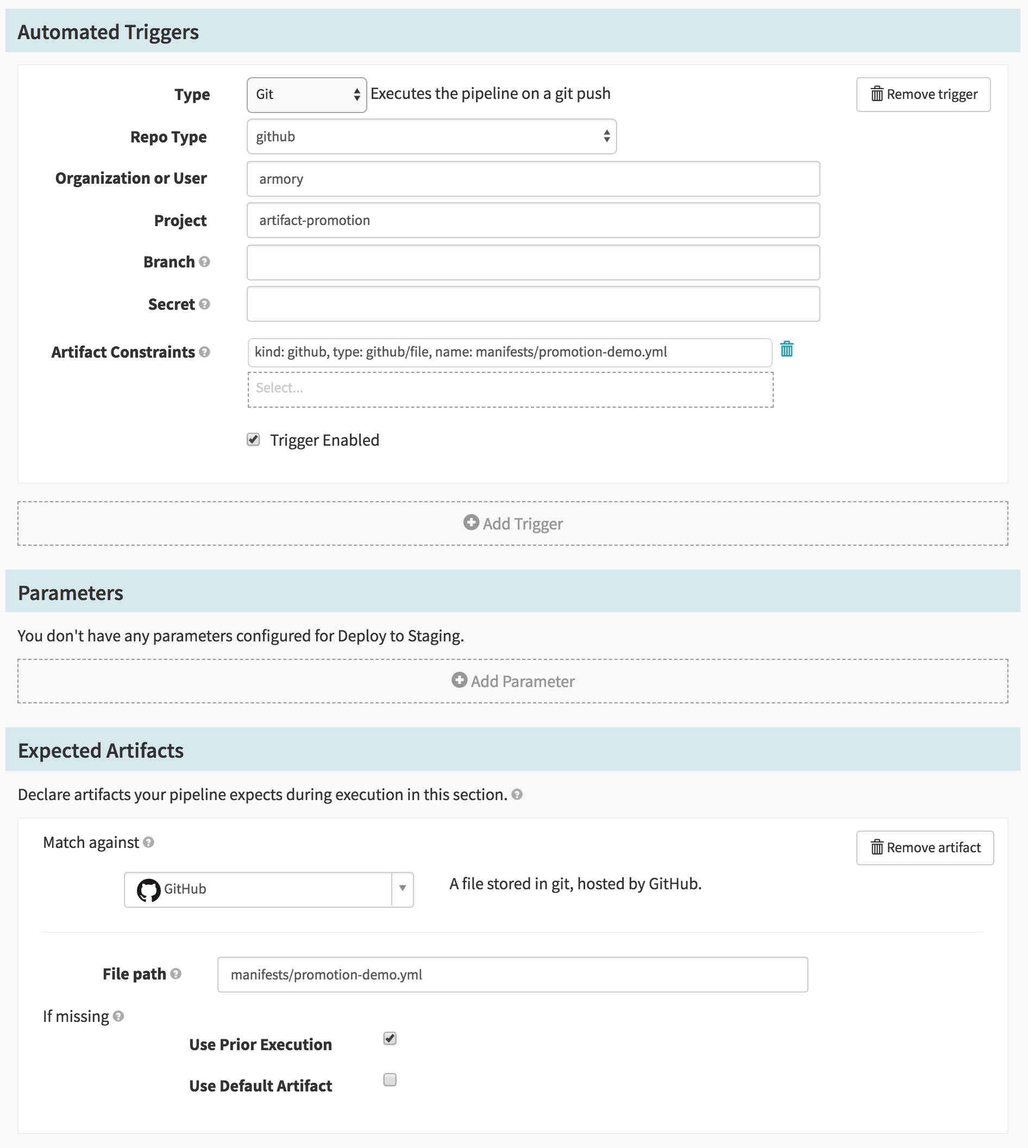This screenshot has width=1028, height=1148.
Task: Click the help icon next to Secret
Action: 204,304
